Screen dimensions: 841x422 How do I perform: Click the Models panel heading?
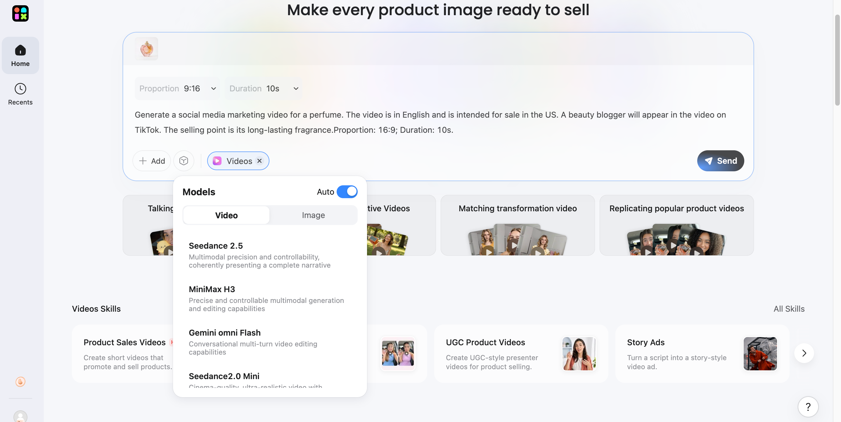point(199,192)
